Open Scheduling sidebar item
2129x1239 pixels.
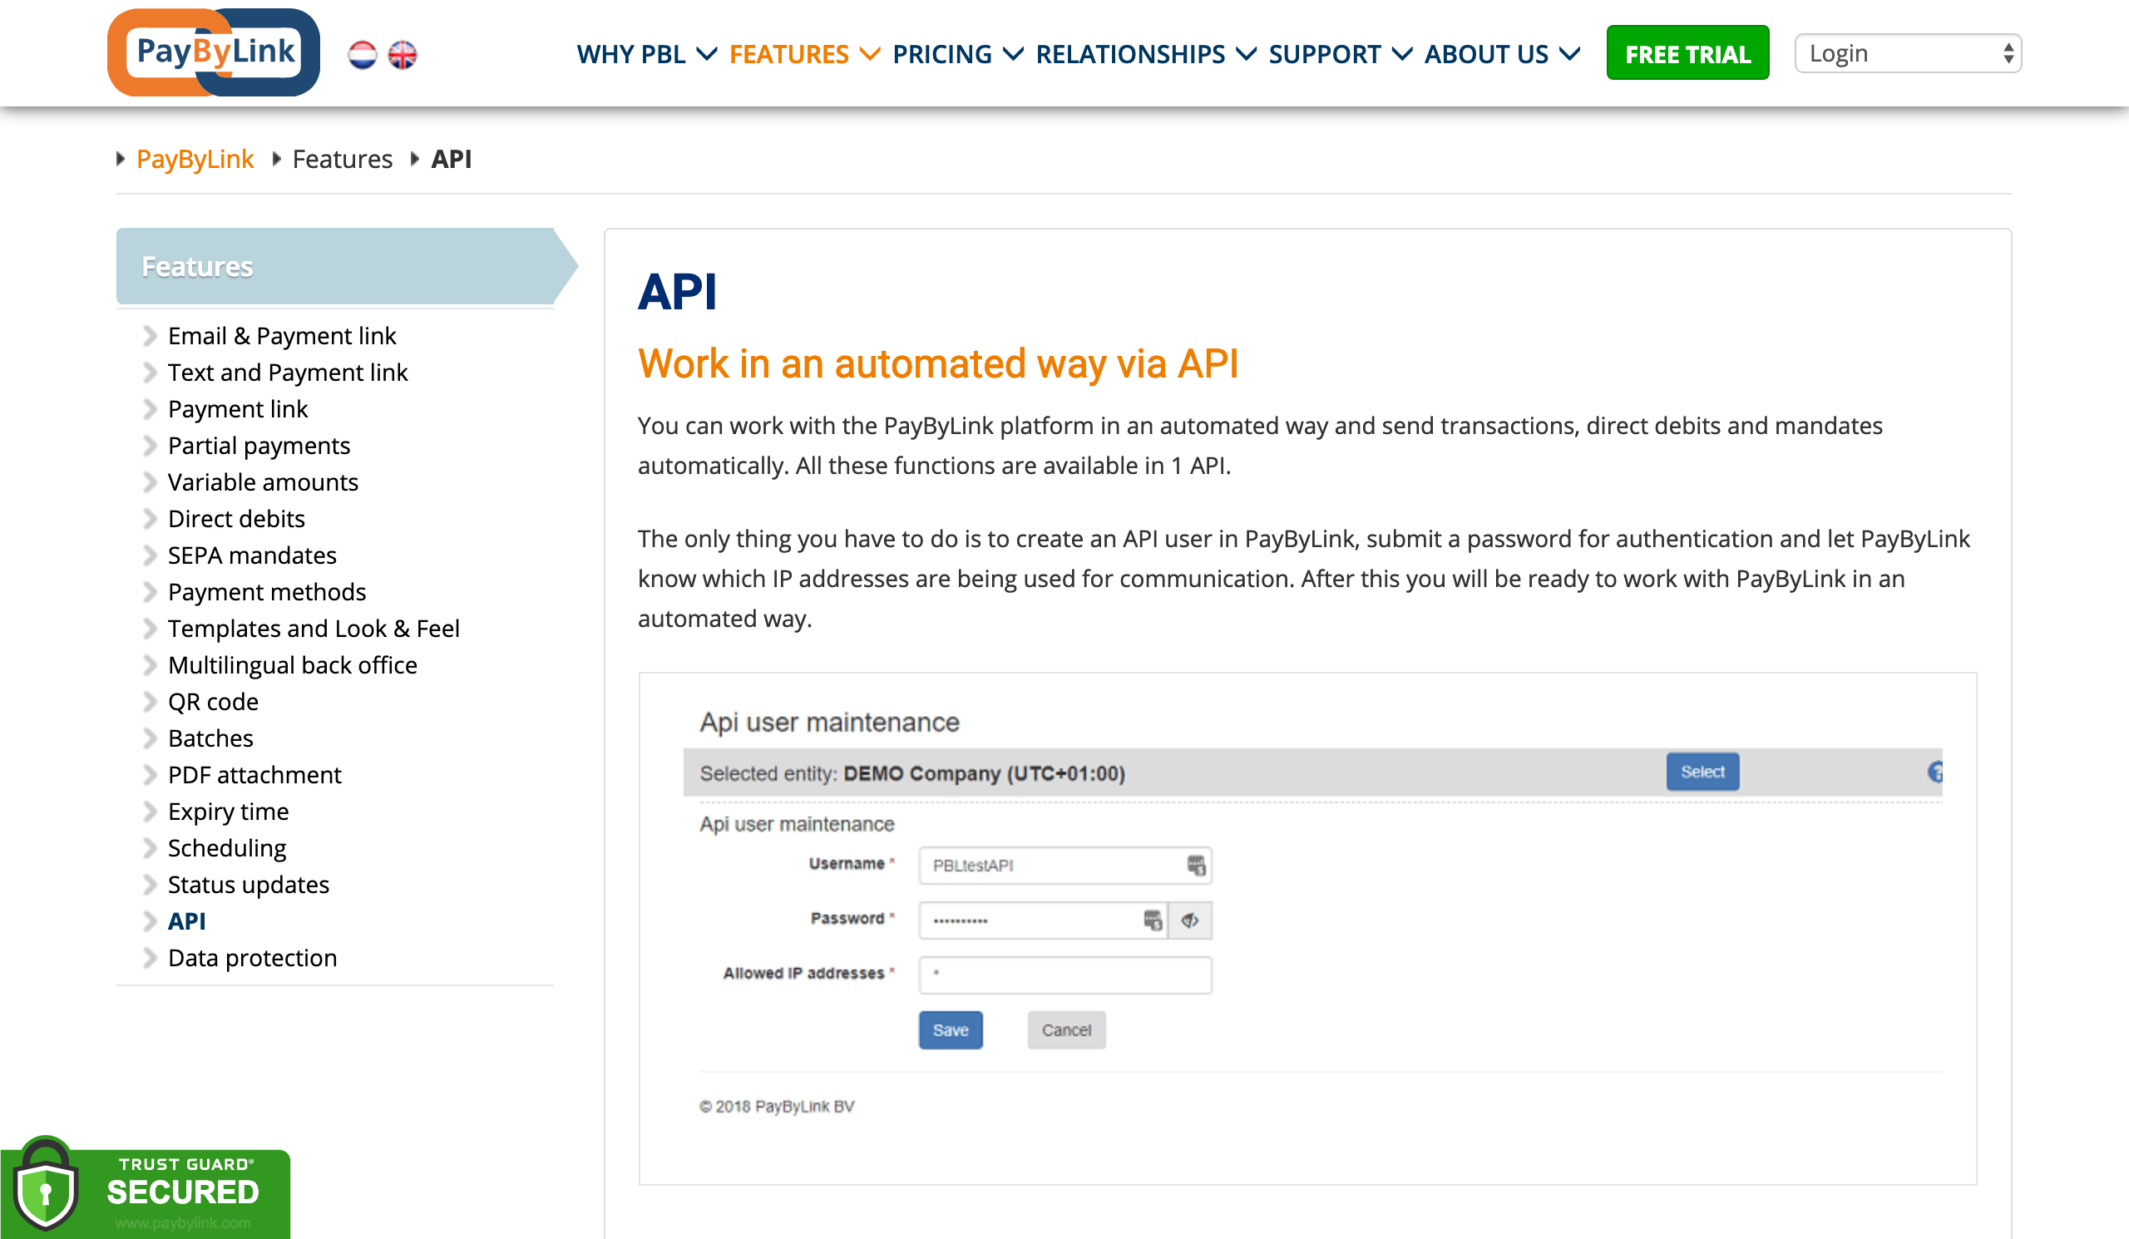(227, 848)
